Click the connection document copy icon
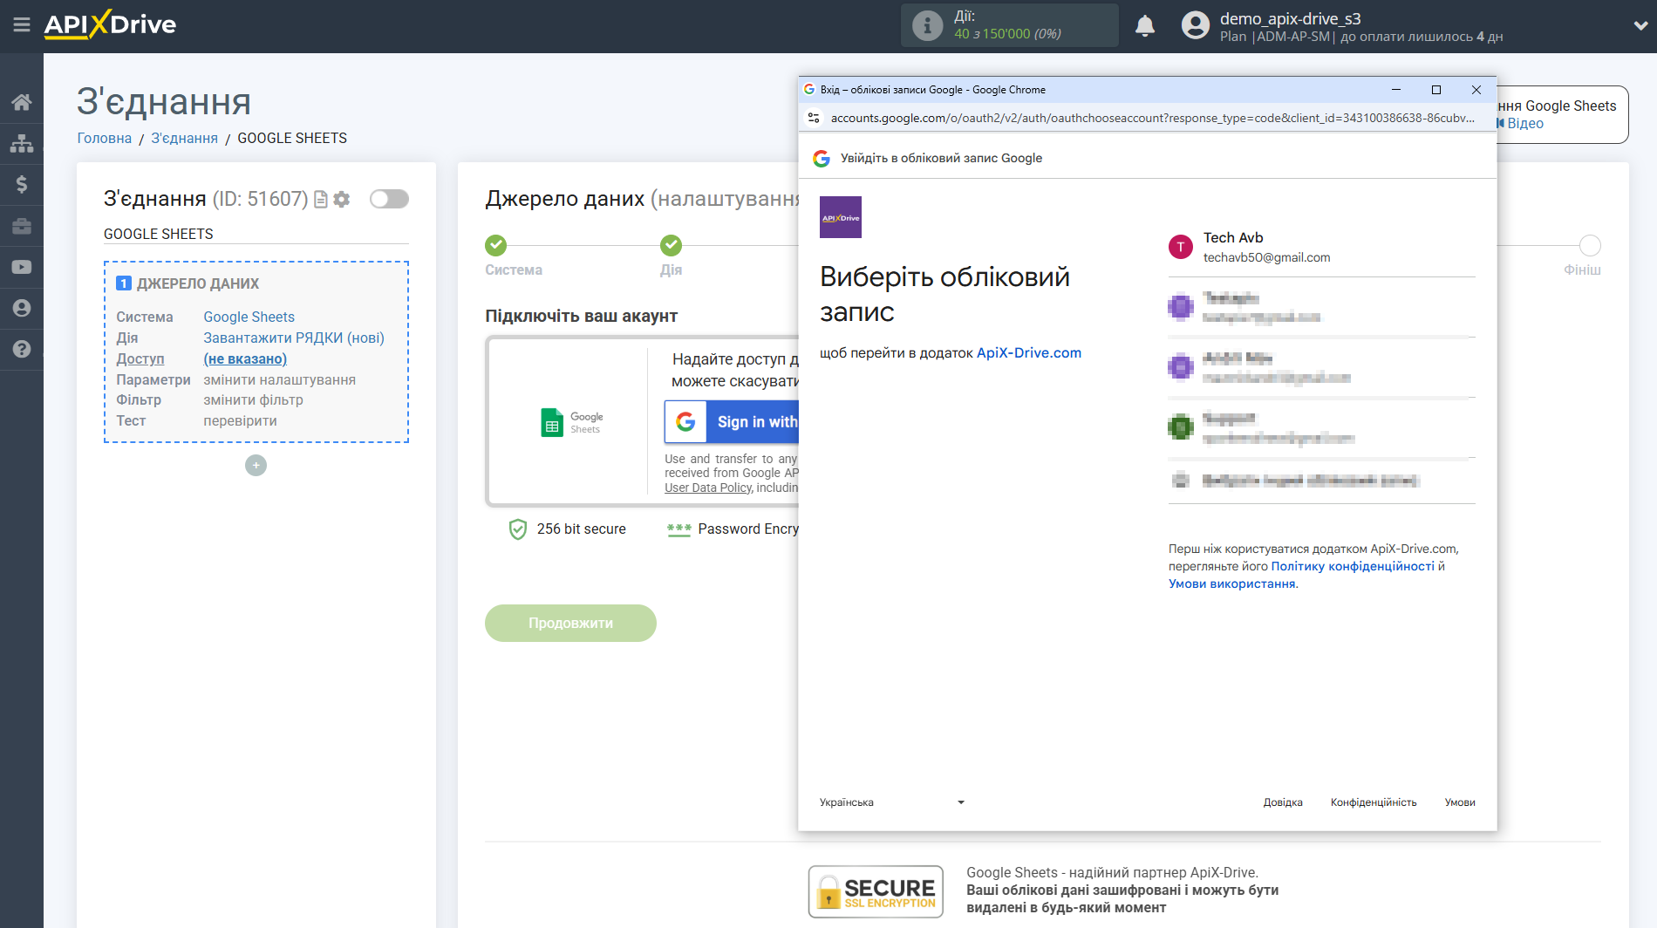The height and width of the screenshot is (928, 1657). point(321,200)
